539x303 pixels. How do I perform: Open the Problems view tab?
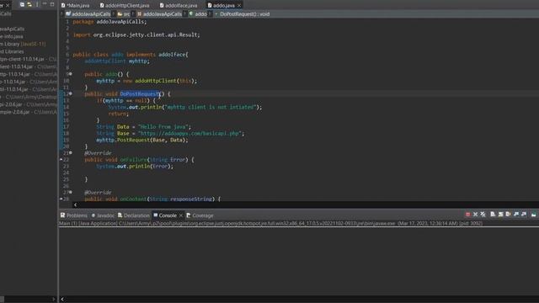(x=74, y=215)
